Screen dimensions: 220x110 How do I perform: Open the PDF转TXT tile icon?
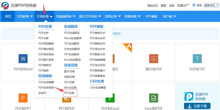tap(197, 59)
